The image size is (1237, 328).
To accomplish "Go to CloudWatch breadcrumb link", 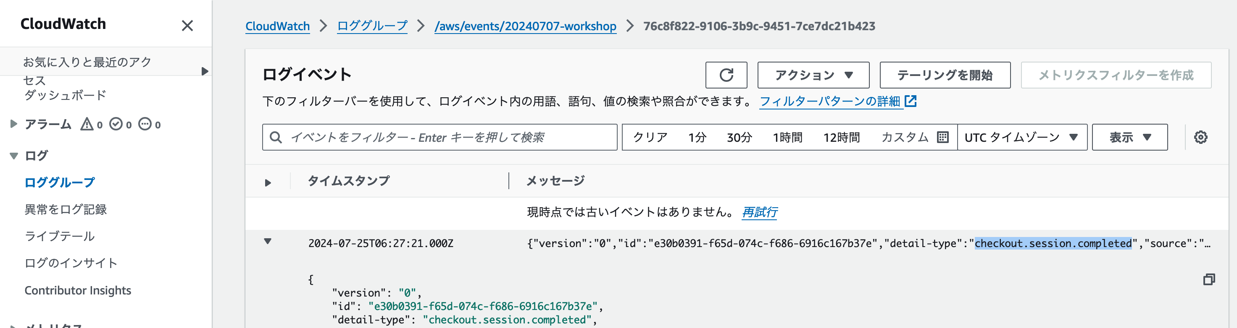I will (278, 26).
